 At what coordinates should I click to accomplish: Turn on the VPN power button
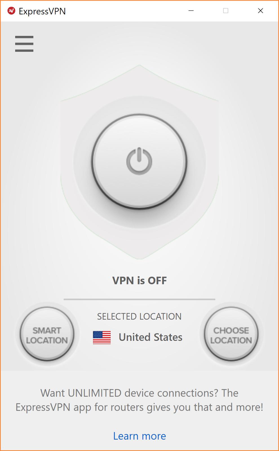click(139, 162)
